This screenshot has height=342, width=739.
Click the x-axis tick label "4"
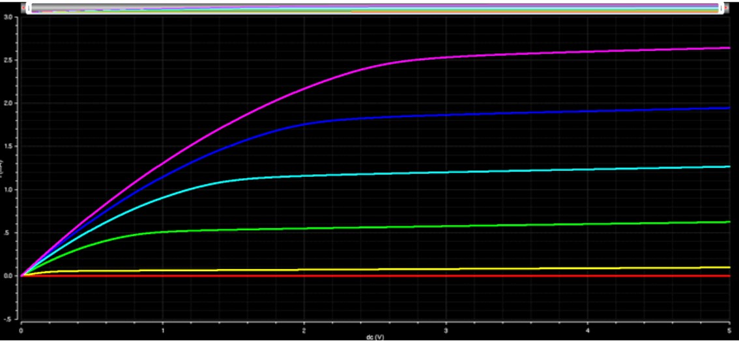coord(588,331)
